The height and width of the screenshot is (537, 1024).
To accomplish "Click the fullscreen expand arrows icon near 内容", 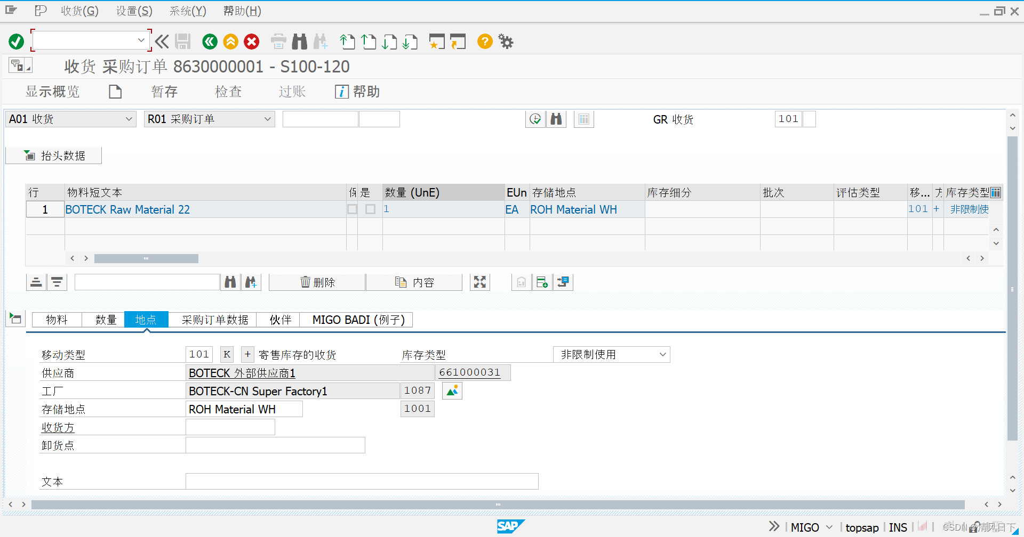I will coord(480,282).
